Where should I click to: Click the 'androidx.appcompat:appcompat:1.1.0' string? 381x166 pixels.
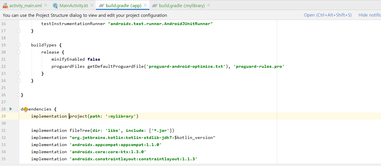click(116, 145)
